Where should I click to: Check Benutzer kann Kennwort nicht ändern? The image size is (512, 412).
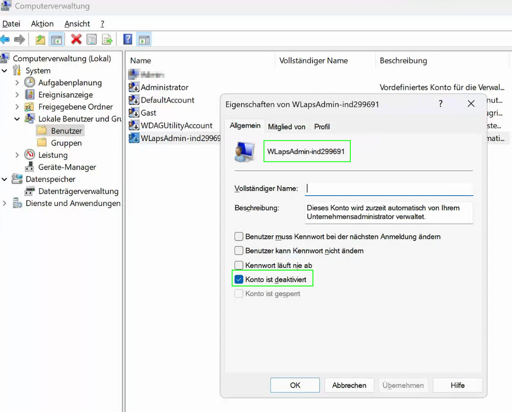click(x=239, y=251)
